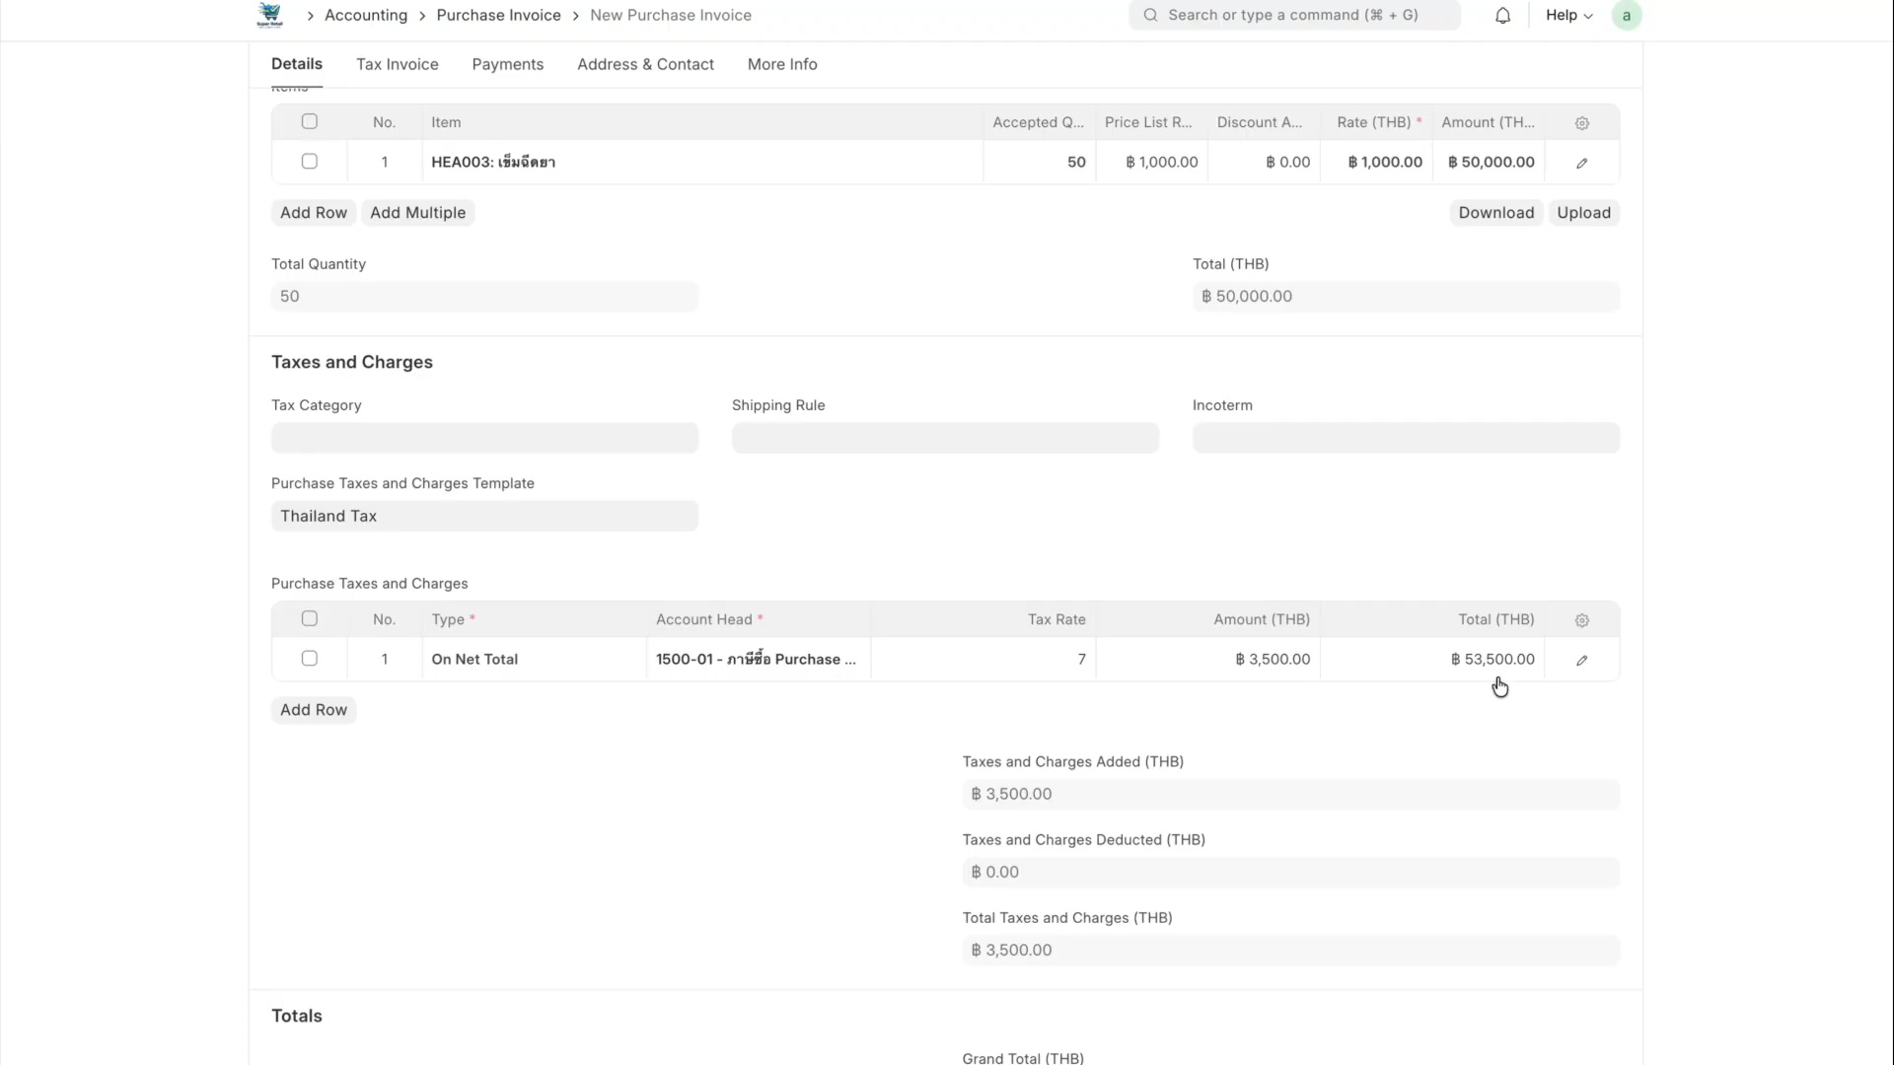
Task: Navigate to Accounting breadcrumb
Action: [x=366, y=15]
